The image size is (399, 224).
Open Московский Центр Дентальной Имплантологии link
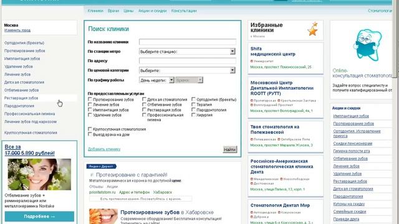coord(282,88)
